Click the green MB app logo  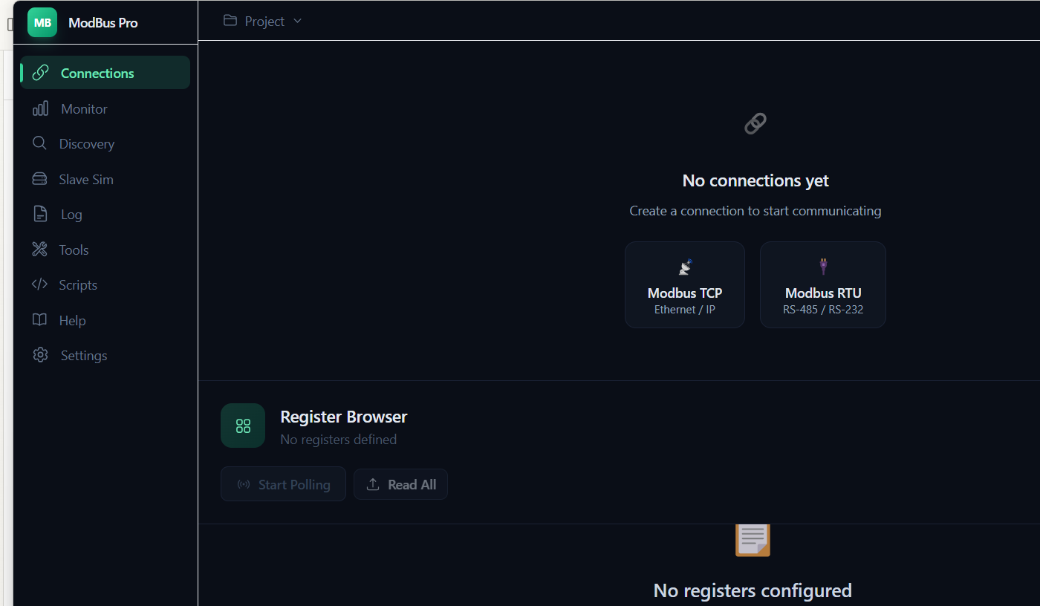click(x=42, y=22)
